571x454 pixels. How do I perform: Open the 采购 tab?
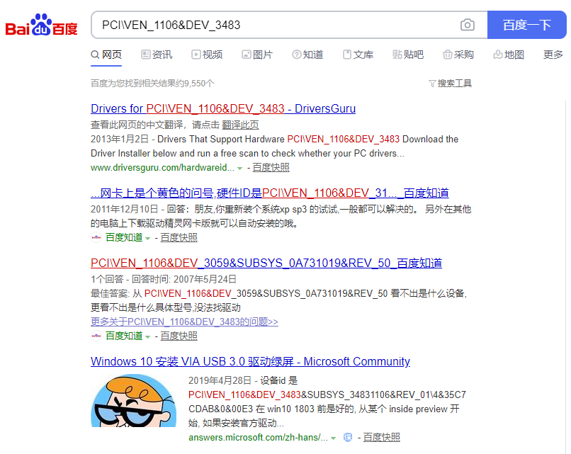pyautogui.click(x=458, y=55)
